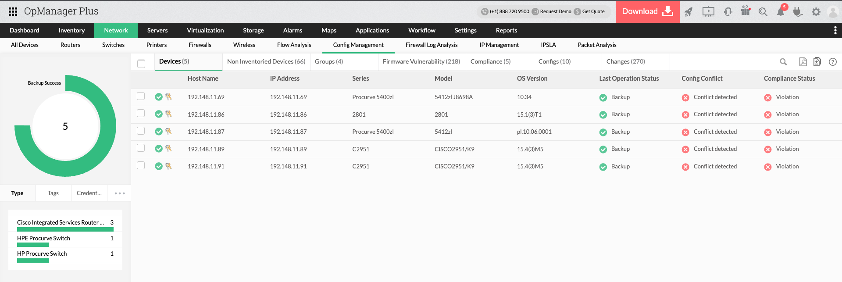
Task: Check the box for device 192.148.11.69
Action: (x=141, y=96)
